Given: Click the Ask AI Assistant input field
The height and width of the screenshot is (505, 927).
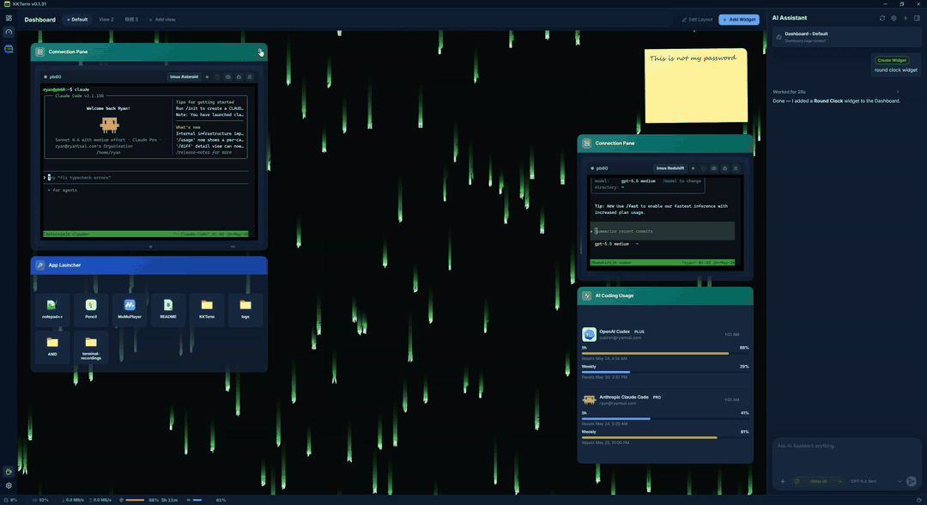Looking at the screenshot, I should coord(846,457).
